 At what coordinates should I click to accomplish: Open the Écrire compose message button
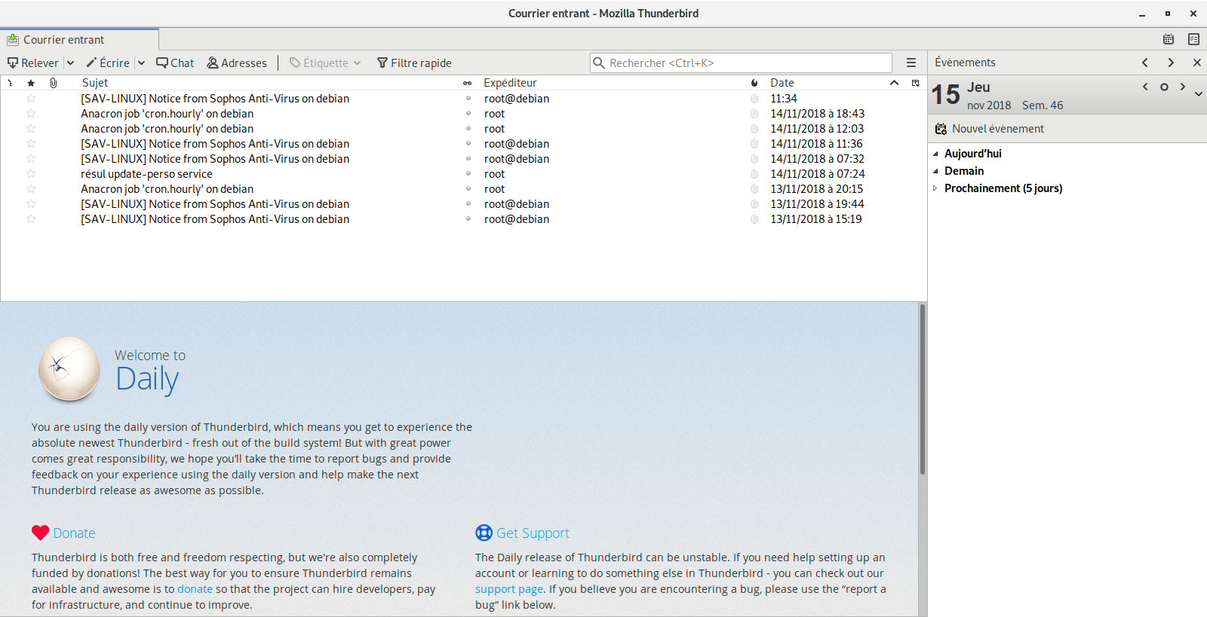(108, 63)
